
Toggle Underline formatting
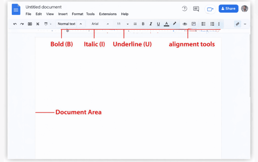pos(159,24)
